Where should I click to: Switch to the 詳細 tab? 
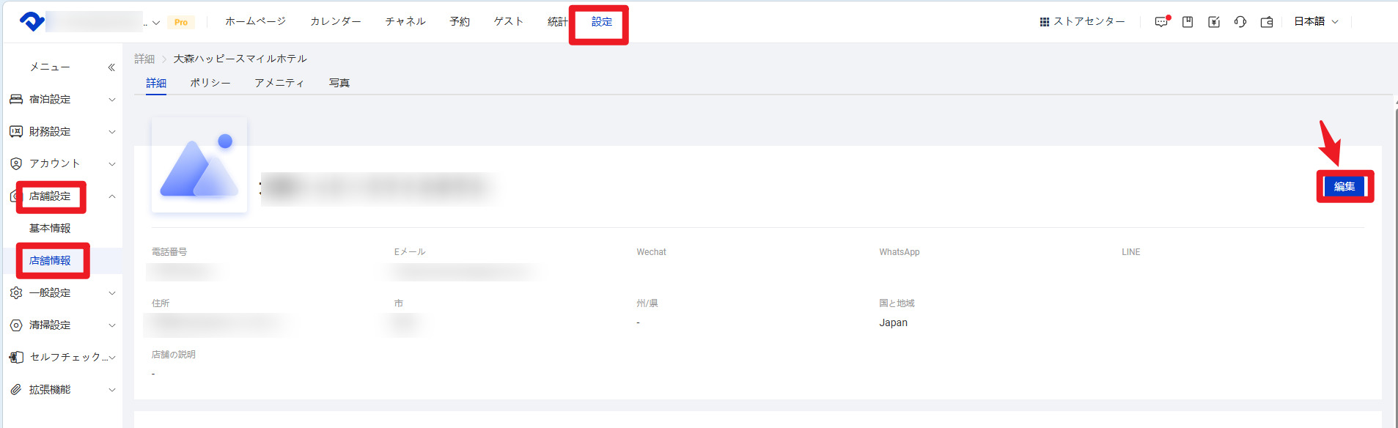156,83
